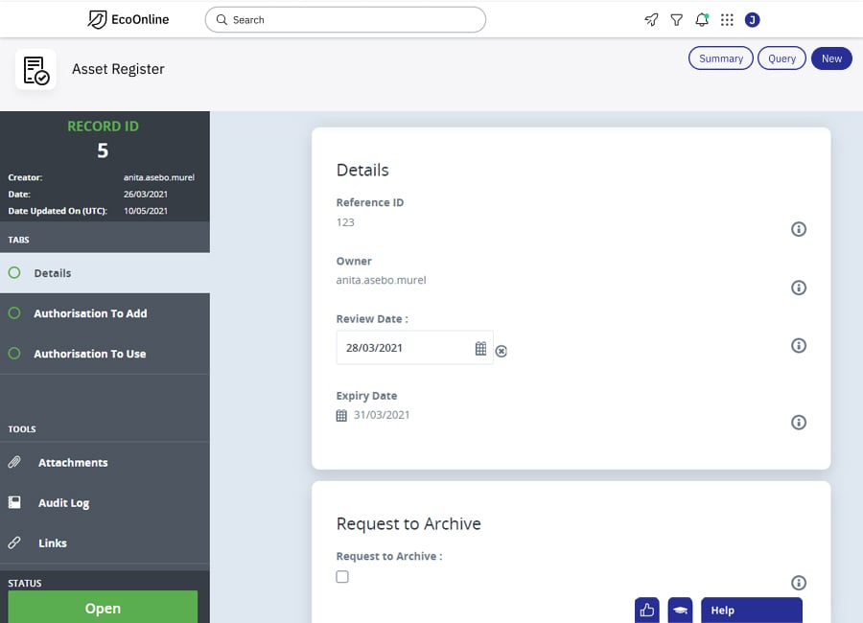
Task: Click the Expiry Date calendar icon
Action: point(341,416)
